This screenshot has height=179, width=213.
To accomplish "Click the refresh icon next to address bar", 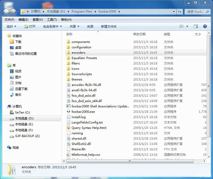I will pos(180,12).
